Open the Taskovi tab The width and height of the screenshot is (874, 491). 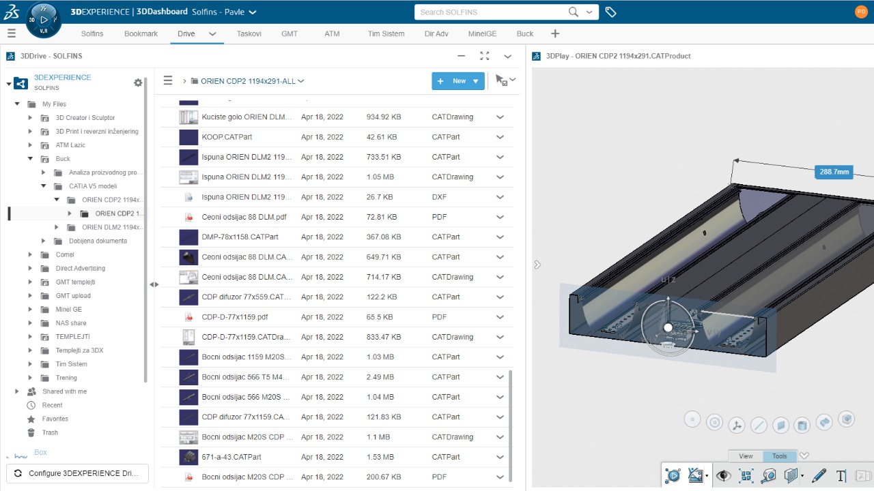click(249, 33)
